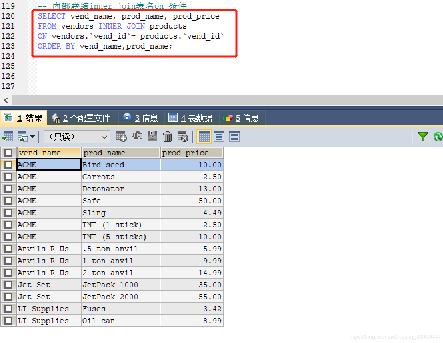This screenshot has width=443, height=343.
Task: Switch to text view mode
Action: (234, 137)
